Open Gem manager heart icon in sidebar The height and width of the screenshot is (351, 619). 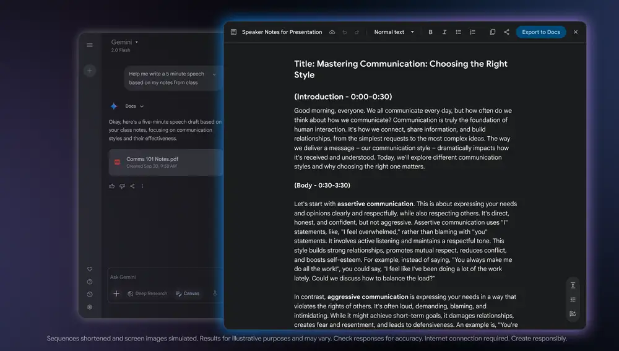90,269
